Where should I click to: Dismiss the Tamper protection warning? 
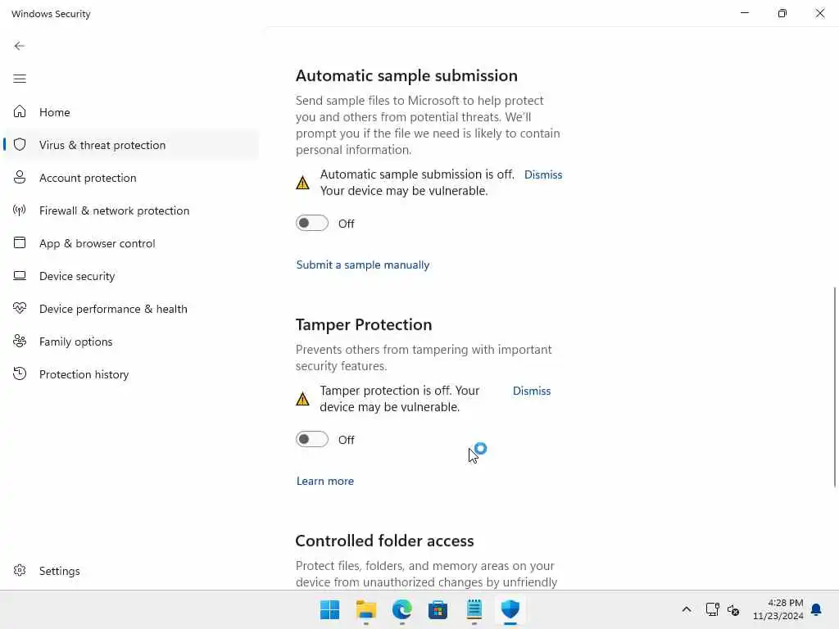[x=531, y=391]
